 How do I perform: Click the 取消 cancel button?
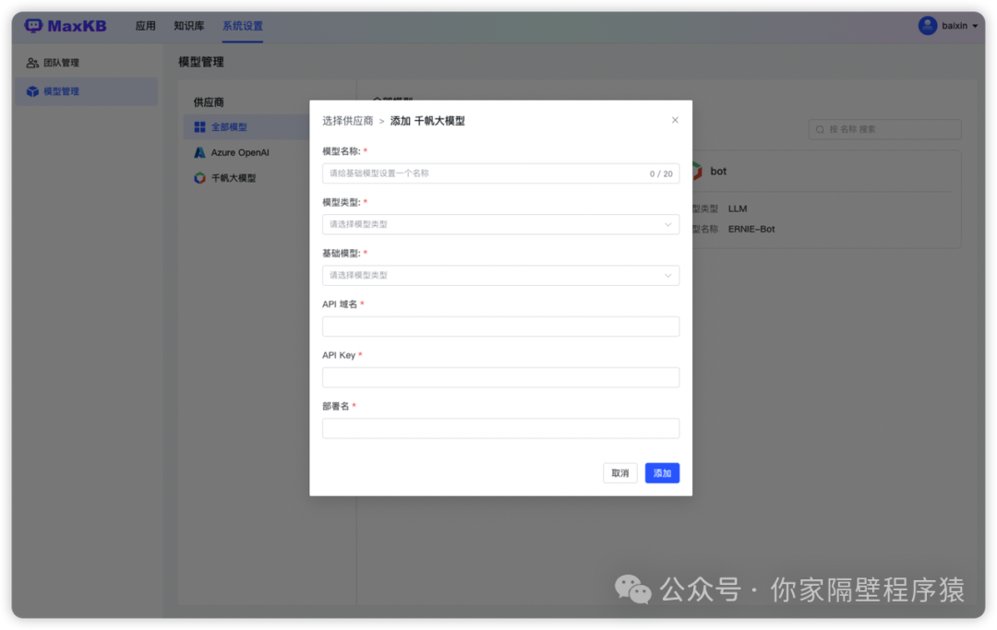coord(619,472)
